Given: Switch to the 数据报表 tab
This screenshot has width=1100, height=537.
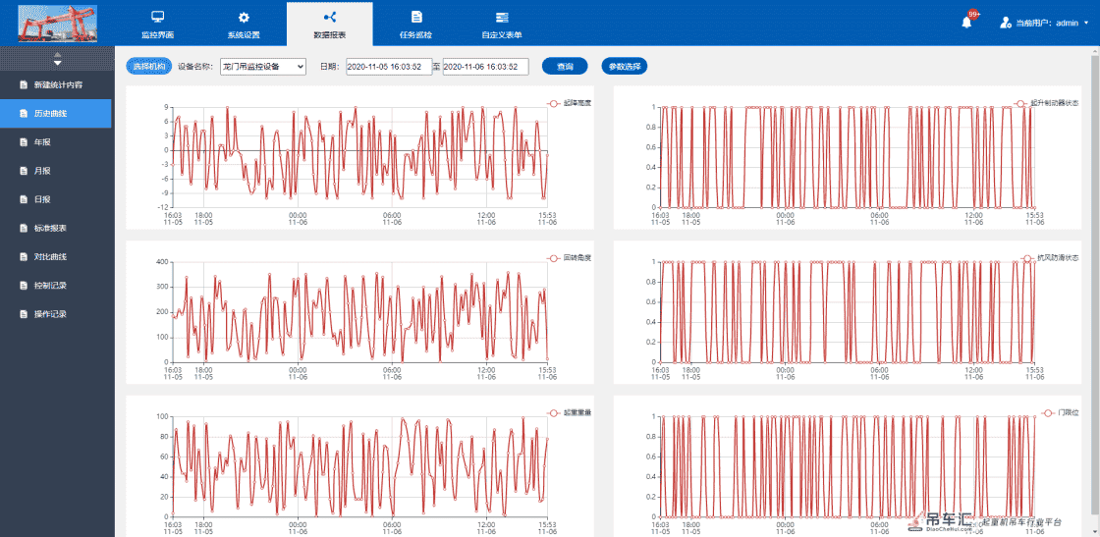Looking at the screenshot, I should tap(330, 24).
